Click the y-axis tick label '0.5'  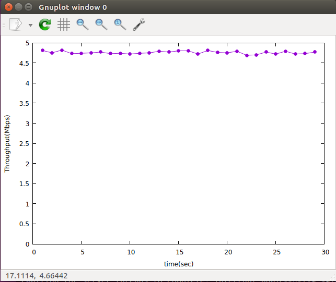coord(24,224)
